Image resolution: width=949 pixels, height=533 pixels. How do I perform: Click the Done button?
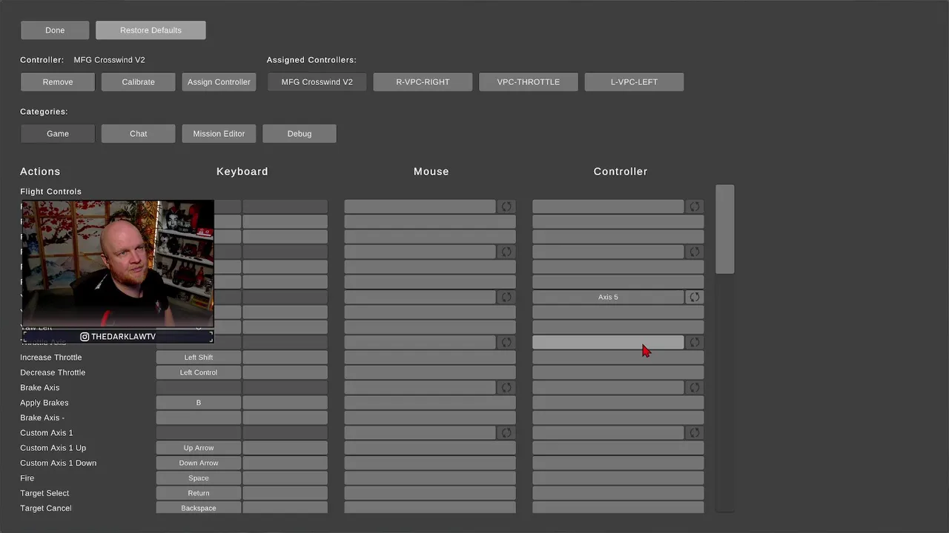click(55, 30)
